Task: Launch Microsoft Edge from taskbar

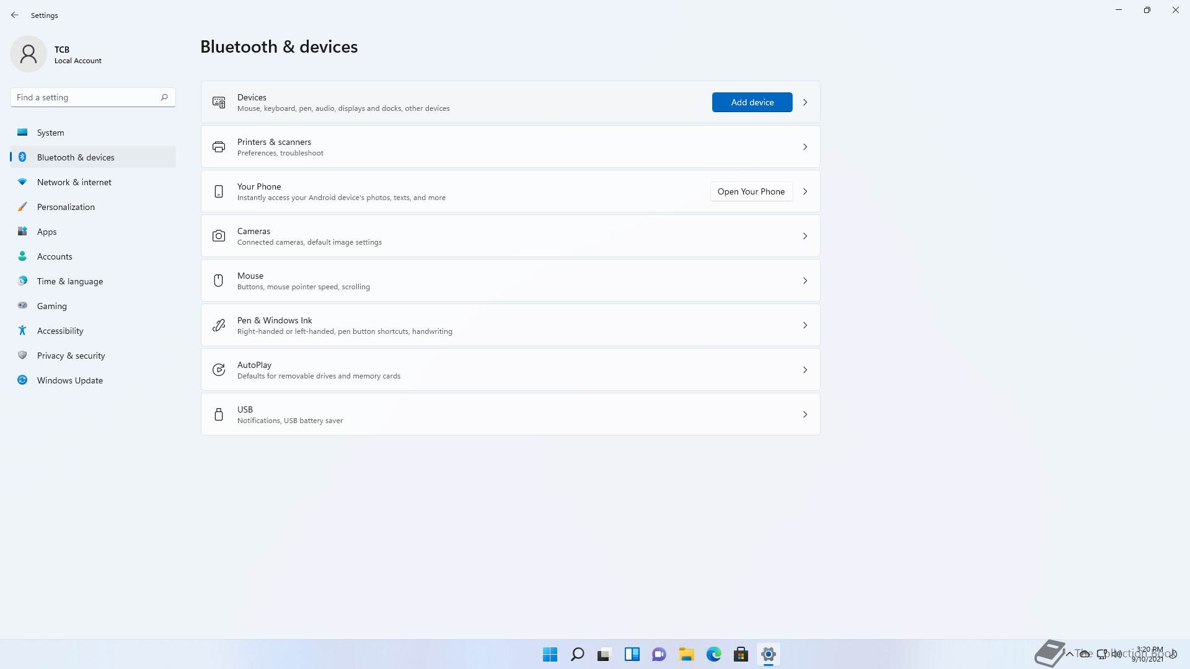Action: (x=713, y=654)
